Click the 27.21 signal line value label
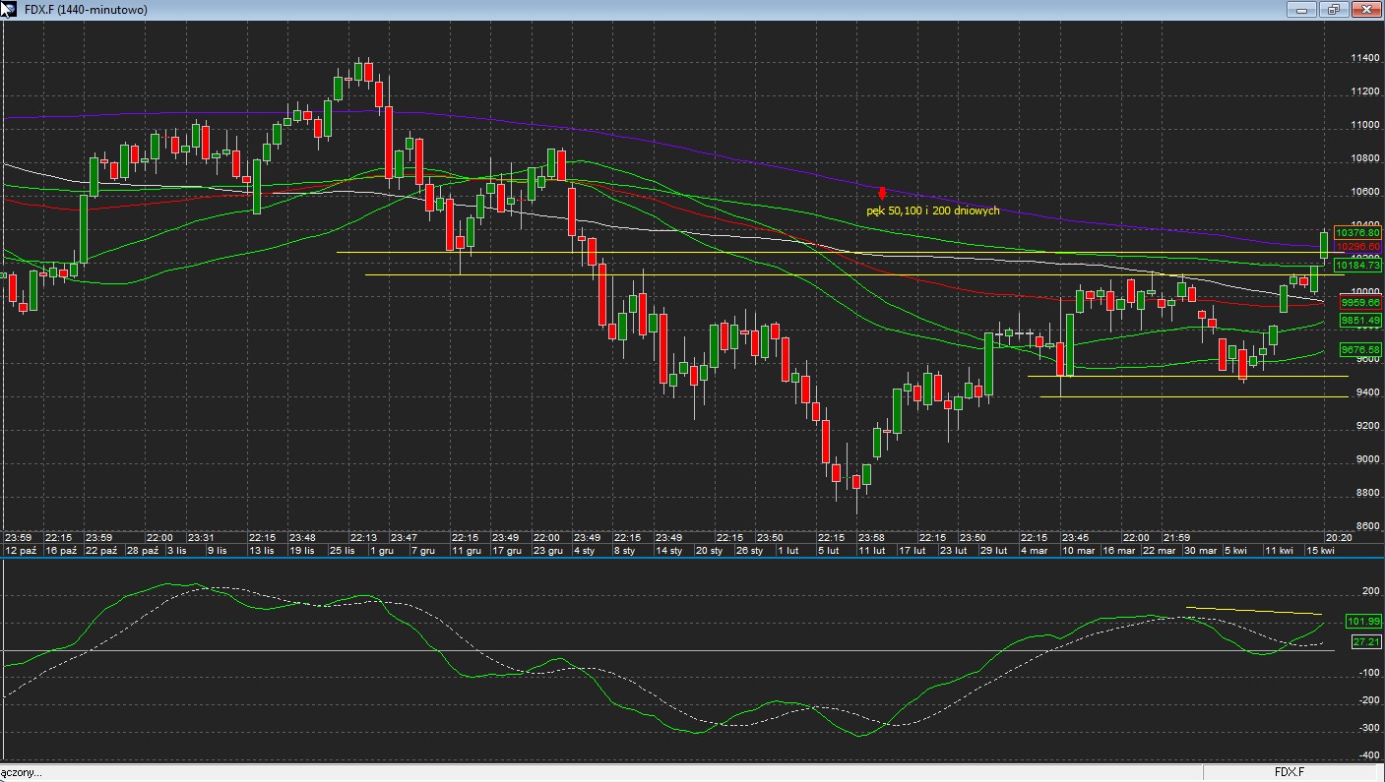Image resolution: width=1385 pixels, height=782 pixels. (x=1365, y=641)
